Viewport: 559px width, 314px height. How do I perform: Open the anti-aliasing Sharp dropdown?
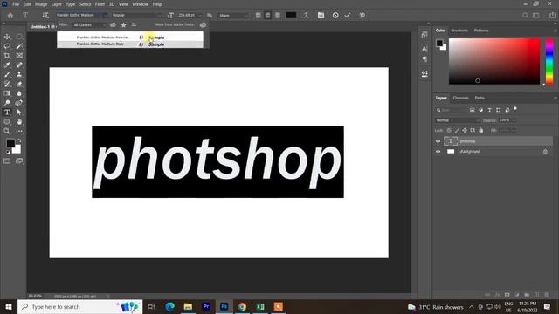point(245,16)
